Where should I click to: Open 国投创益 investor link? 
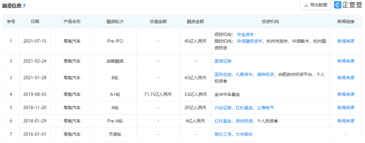pyautogui.click(x=223, y=74)
